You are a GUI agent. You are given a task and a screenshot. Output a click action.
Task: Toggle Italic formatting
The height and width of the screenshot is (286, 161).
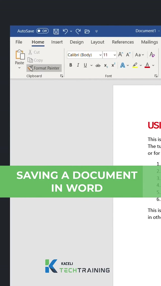pyautogui.click(x=78, y=65)
